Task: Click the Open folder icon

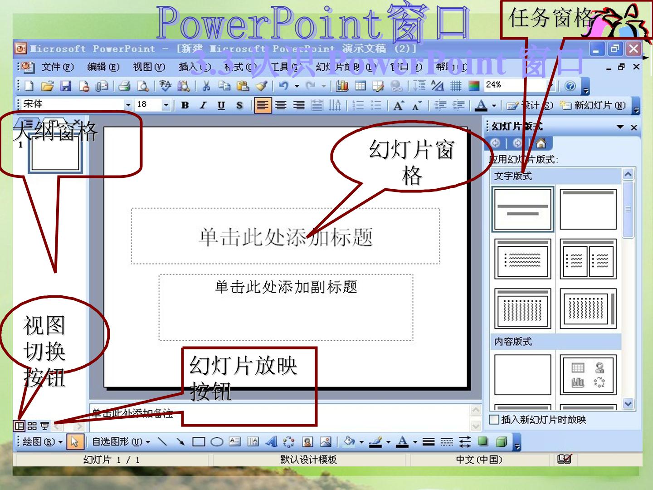Action: point(47,86)
